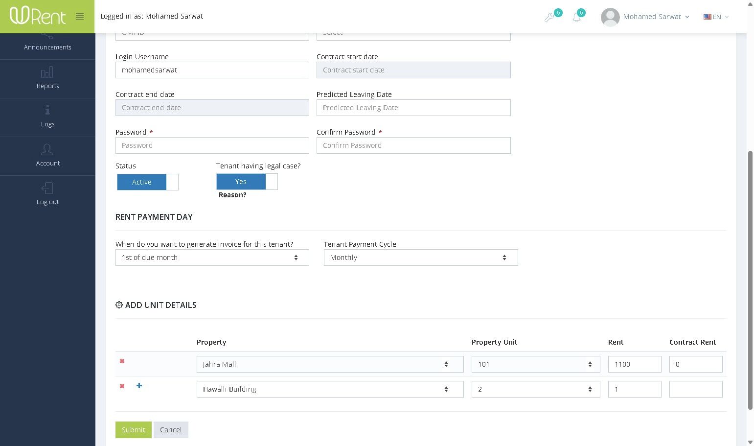
Task: Click the page vertical scrollbar
Action: 750,279
